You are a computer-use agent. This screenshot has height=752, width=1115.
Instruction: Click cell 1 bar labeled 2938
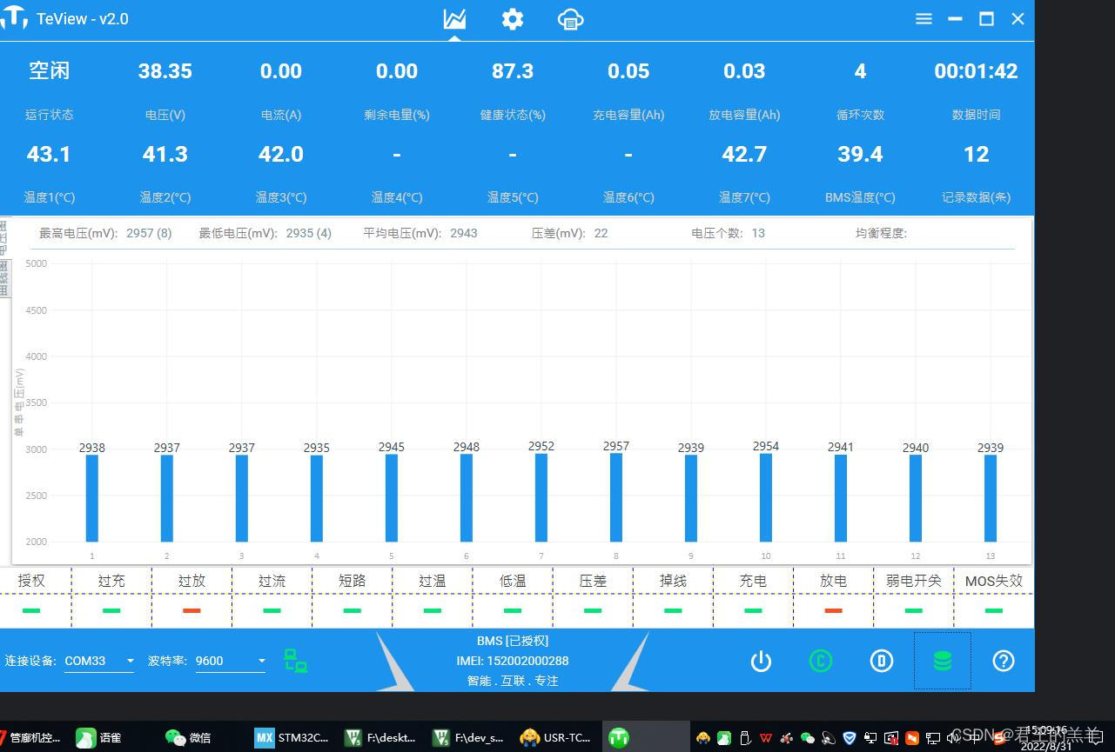click(x=92, y=498)
